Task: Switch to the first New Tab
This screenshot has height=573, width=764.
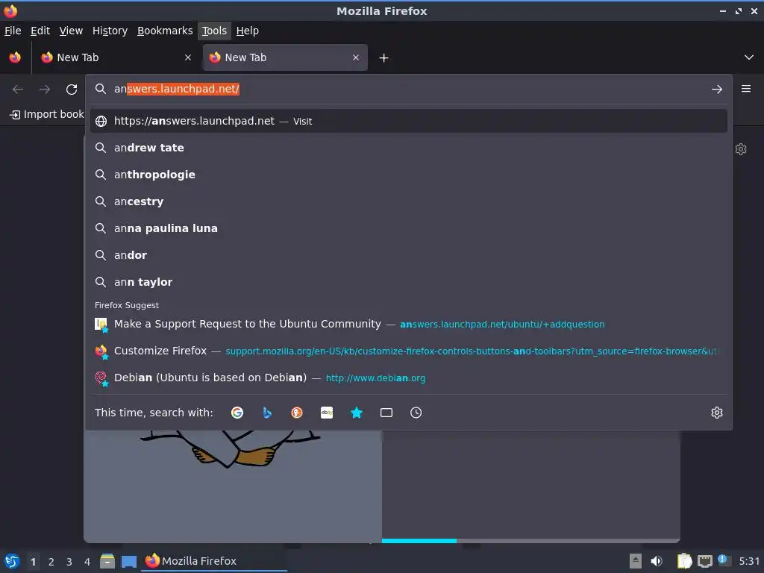Action: click(x=116, y=57)
